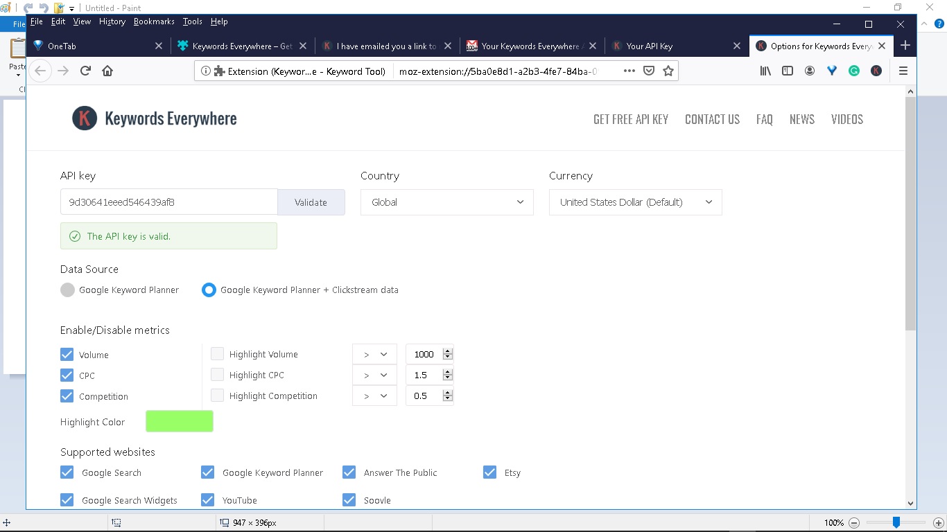This screenshot has width=947, height=532.
Task: Open GET FREE API KEY link
Action: click(x=631, y=119)
